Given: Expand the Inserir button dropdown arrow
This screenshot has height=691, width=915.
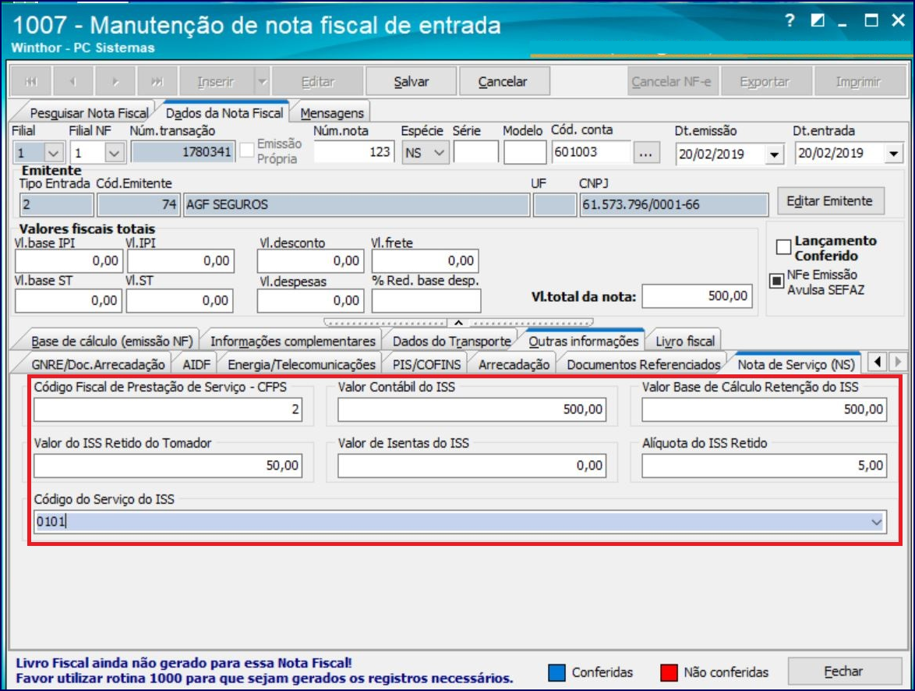Looking at the screenshot, I should [263, 81].
